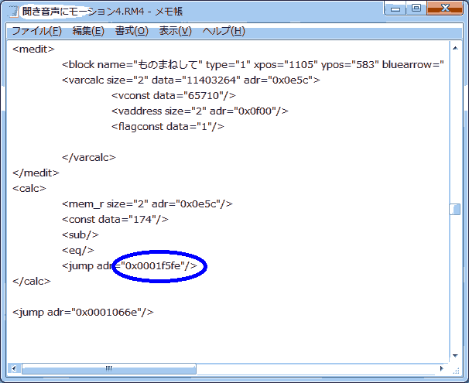Click the window resize grip corner
The height and width of the screenshot is (383, 469).
click(456, 370)
